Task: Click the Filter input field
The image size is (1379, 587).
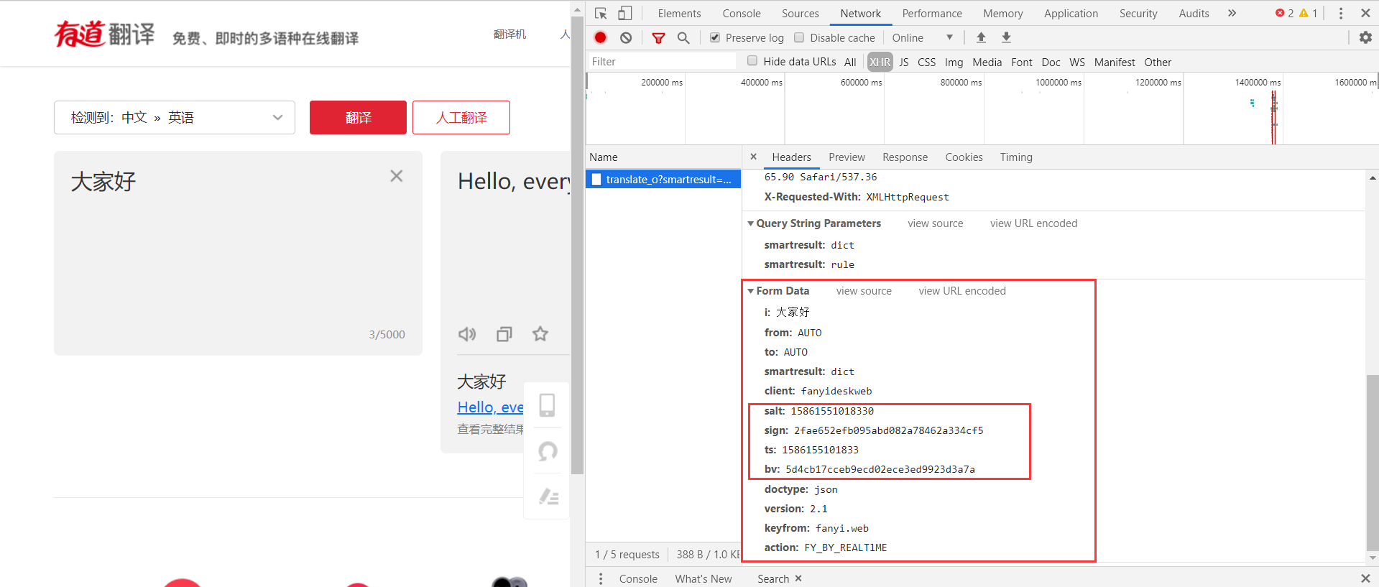Action: click(661, 61)
